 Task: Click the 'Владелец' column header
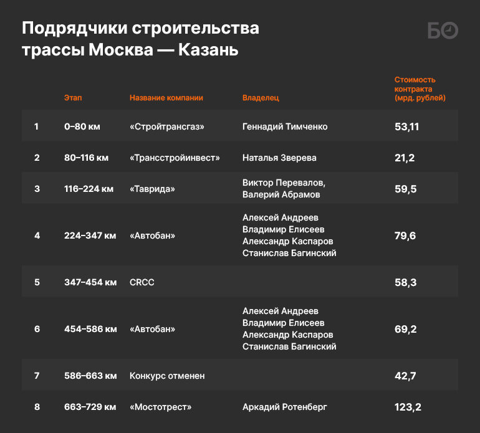261,98
